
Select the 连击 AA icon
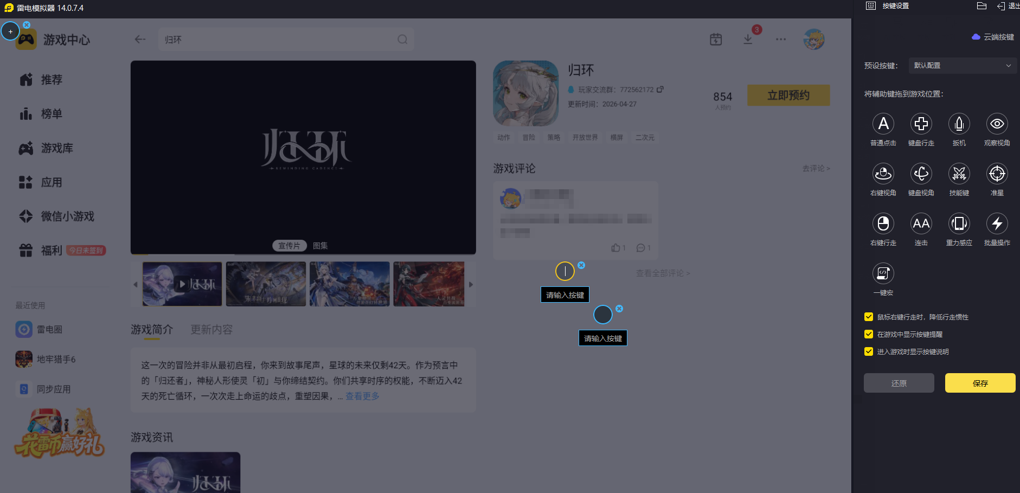click(921, 223)
